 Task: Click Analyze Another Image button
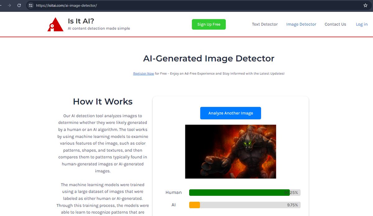tap(231, 113)
